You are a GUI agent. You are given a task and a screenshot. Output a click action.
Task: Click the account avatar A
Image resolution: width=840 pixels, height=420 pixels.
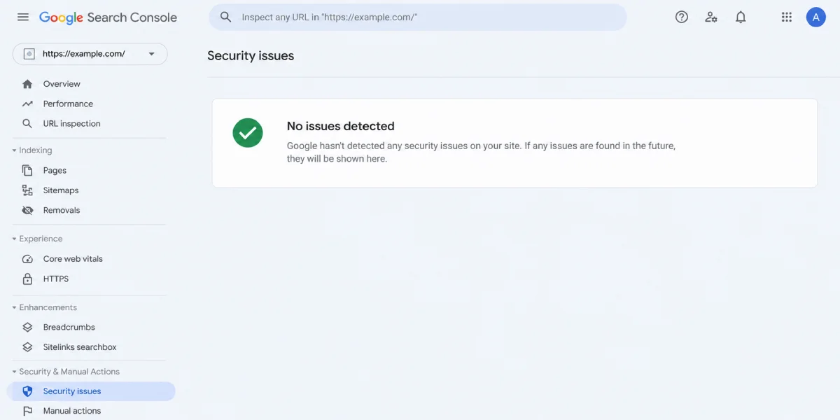816,17
